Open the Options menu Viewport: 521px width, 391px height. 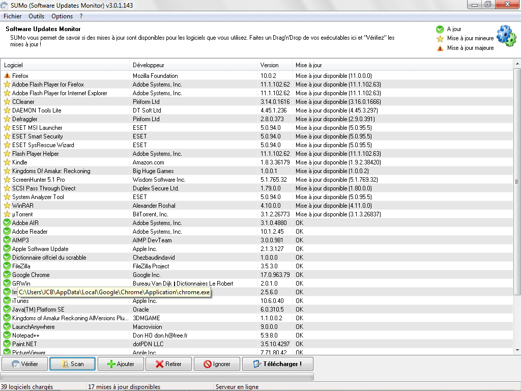click(62, 16)
